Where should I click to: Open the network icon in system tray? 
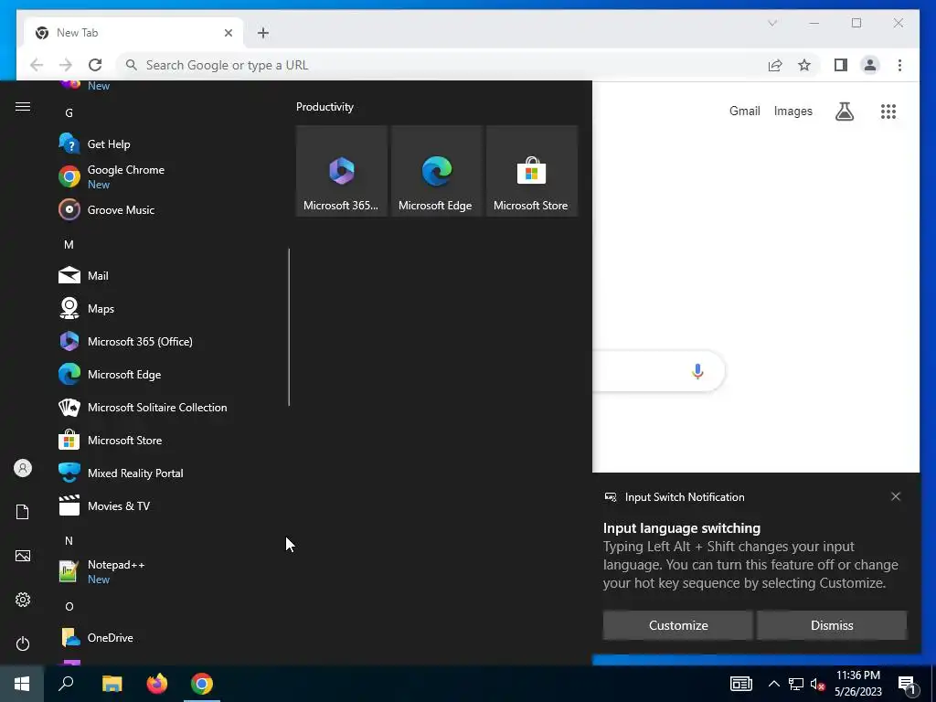click(x=796, y=684)
